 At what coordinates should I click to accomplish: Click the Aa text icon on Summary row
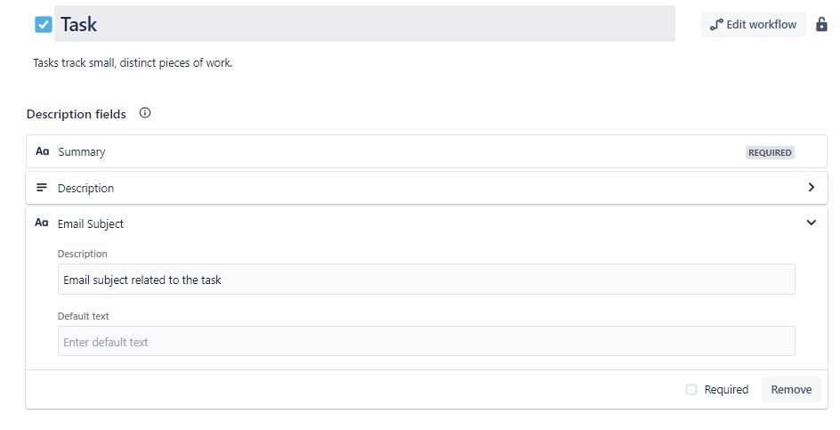coord(43,151)
